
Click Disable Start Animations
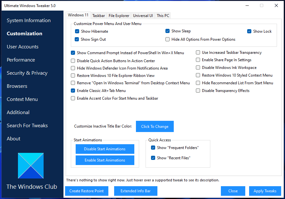click(105, 149)
